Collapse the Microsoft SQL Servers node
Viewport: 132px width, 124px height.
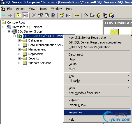pyautogui.click(x=4, y=27)
